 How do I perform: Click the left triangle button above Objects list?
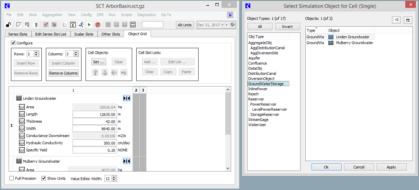(x=396, y=20)
